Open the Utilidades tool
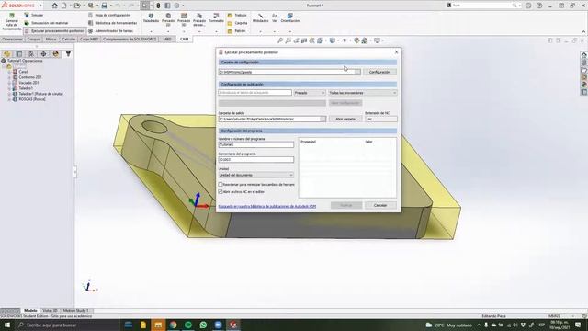Viewport: 588px width, 331px height. (x=260, y=17)
